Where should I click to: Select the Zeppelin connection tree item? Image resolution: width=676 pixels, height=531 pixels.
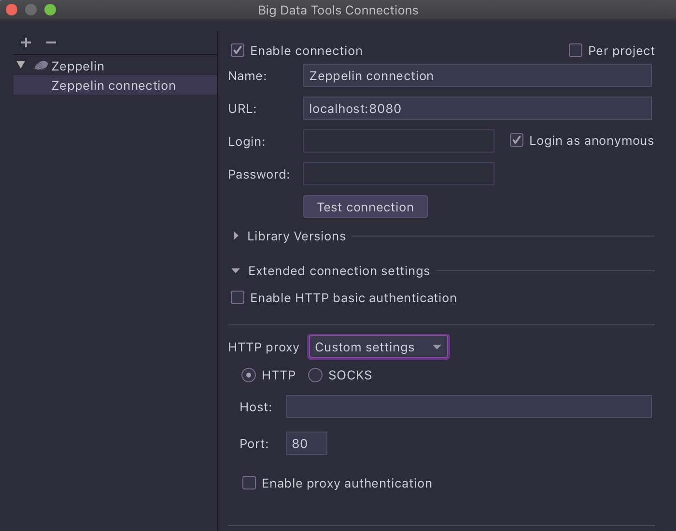tap(115, 85)
